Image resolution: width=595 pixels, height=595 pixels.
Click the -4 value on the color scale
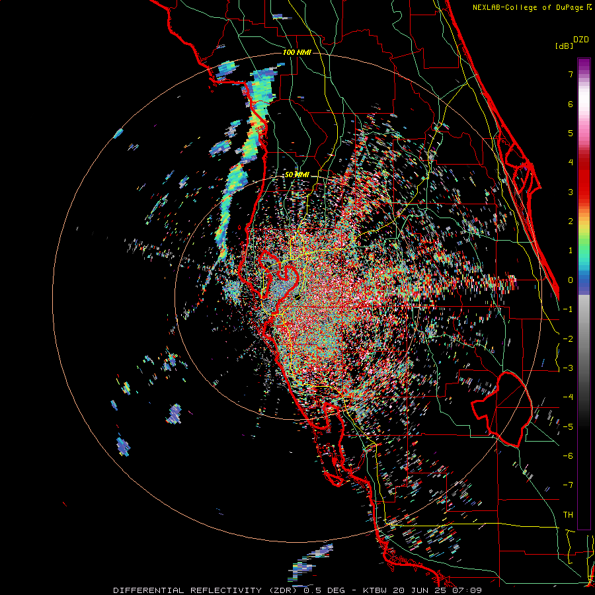(568, 397)
